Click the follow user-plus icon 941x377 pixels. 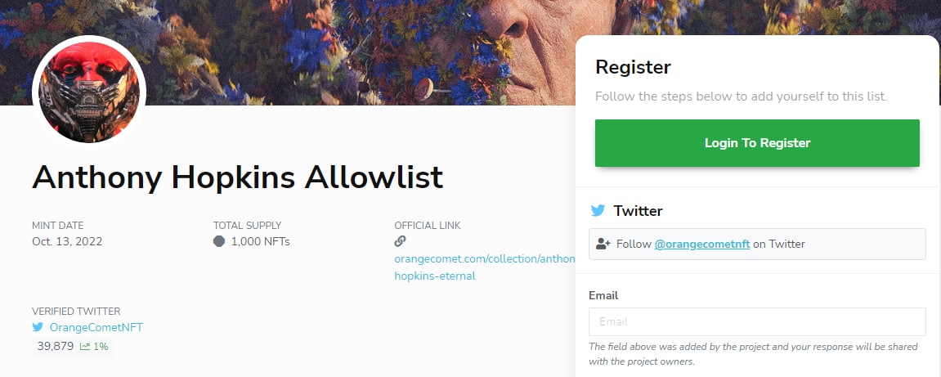tap(603, 244)
